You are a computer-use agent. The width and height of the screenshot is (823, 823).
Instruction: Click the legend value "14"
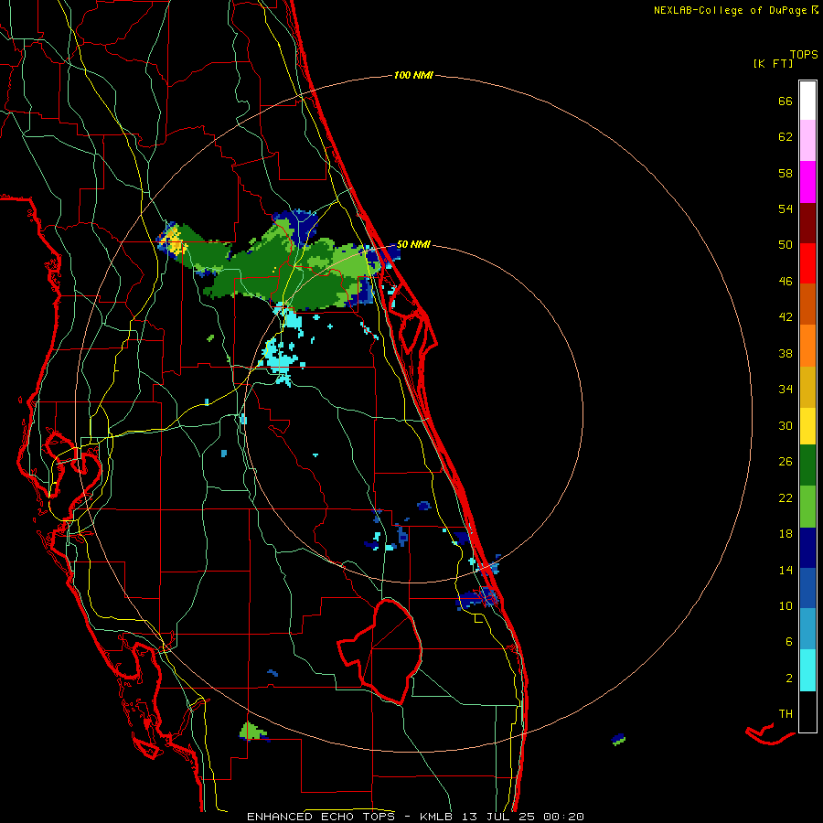[x=786, y=570]
